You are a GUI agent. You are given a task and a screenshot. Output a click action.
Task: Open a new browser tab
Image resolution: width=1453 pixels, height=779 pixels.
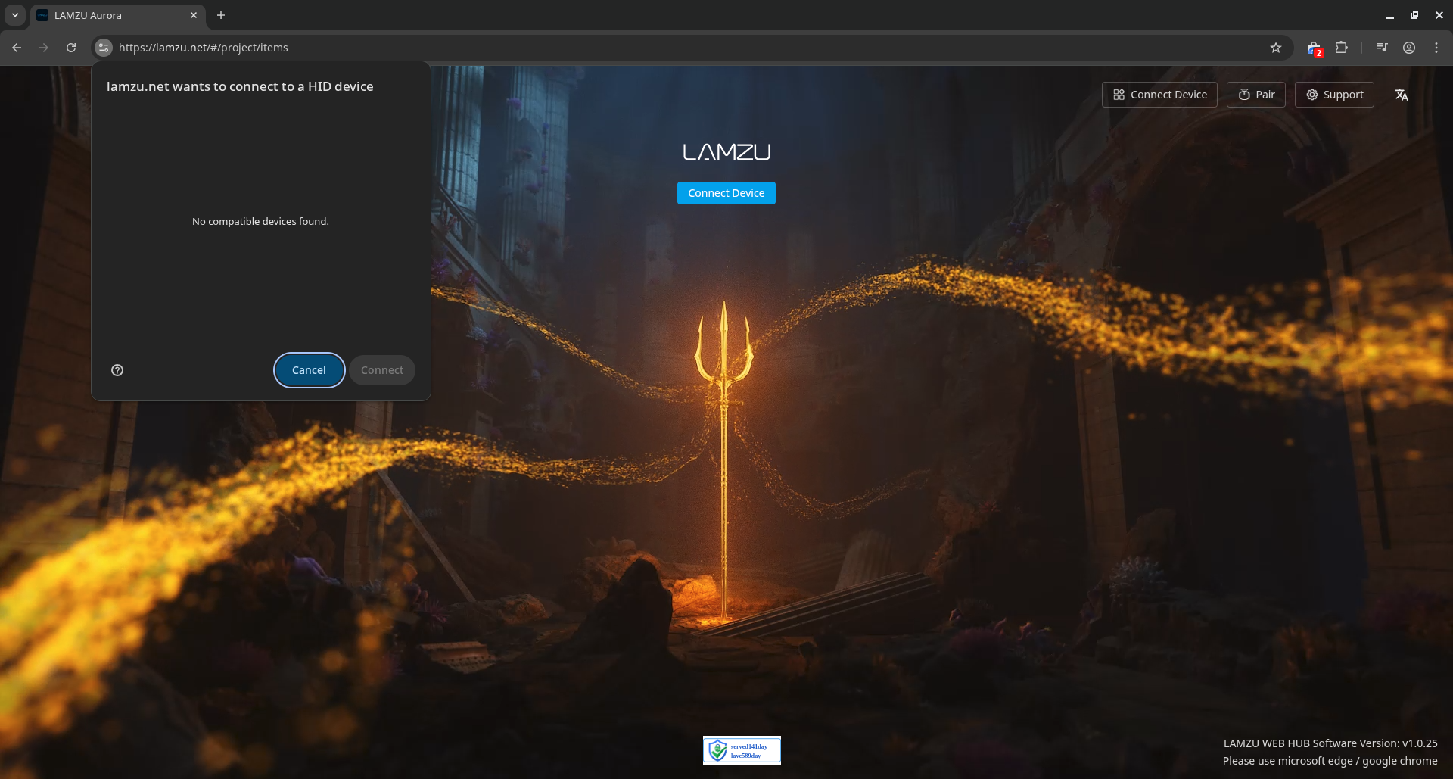coord(220,14)
